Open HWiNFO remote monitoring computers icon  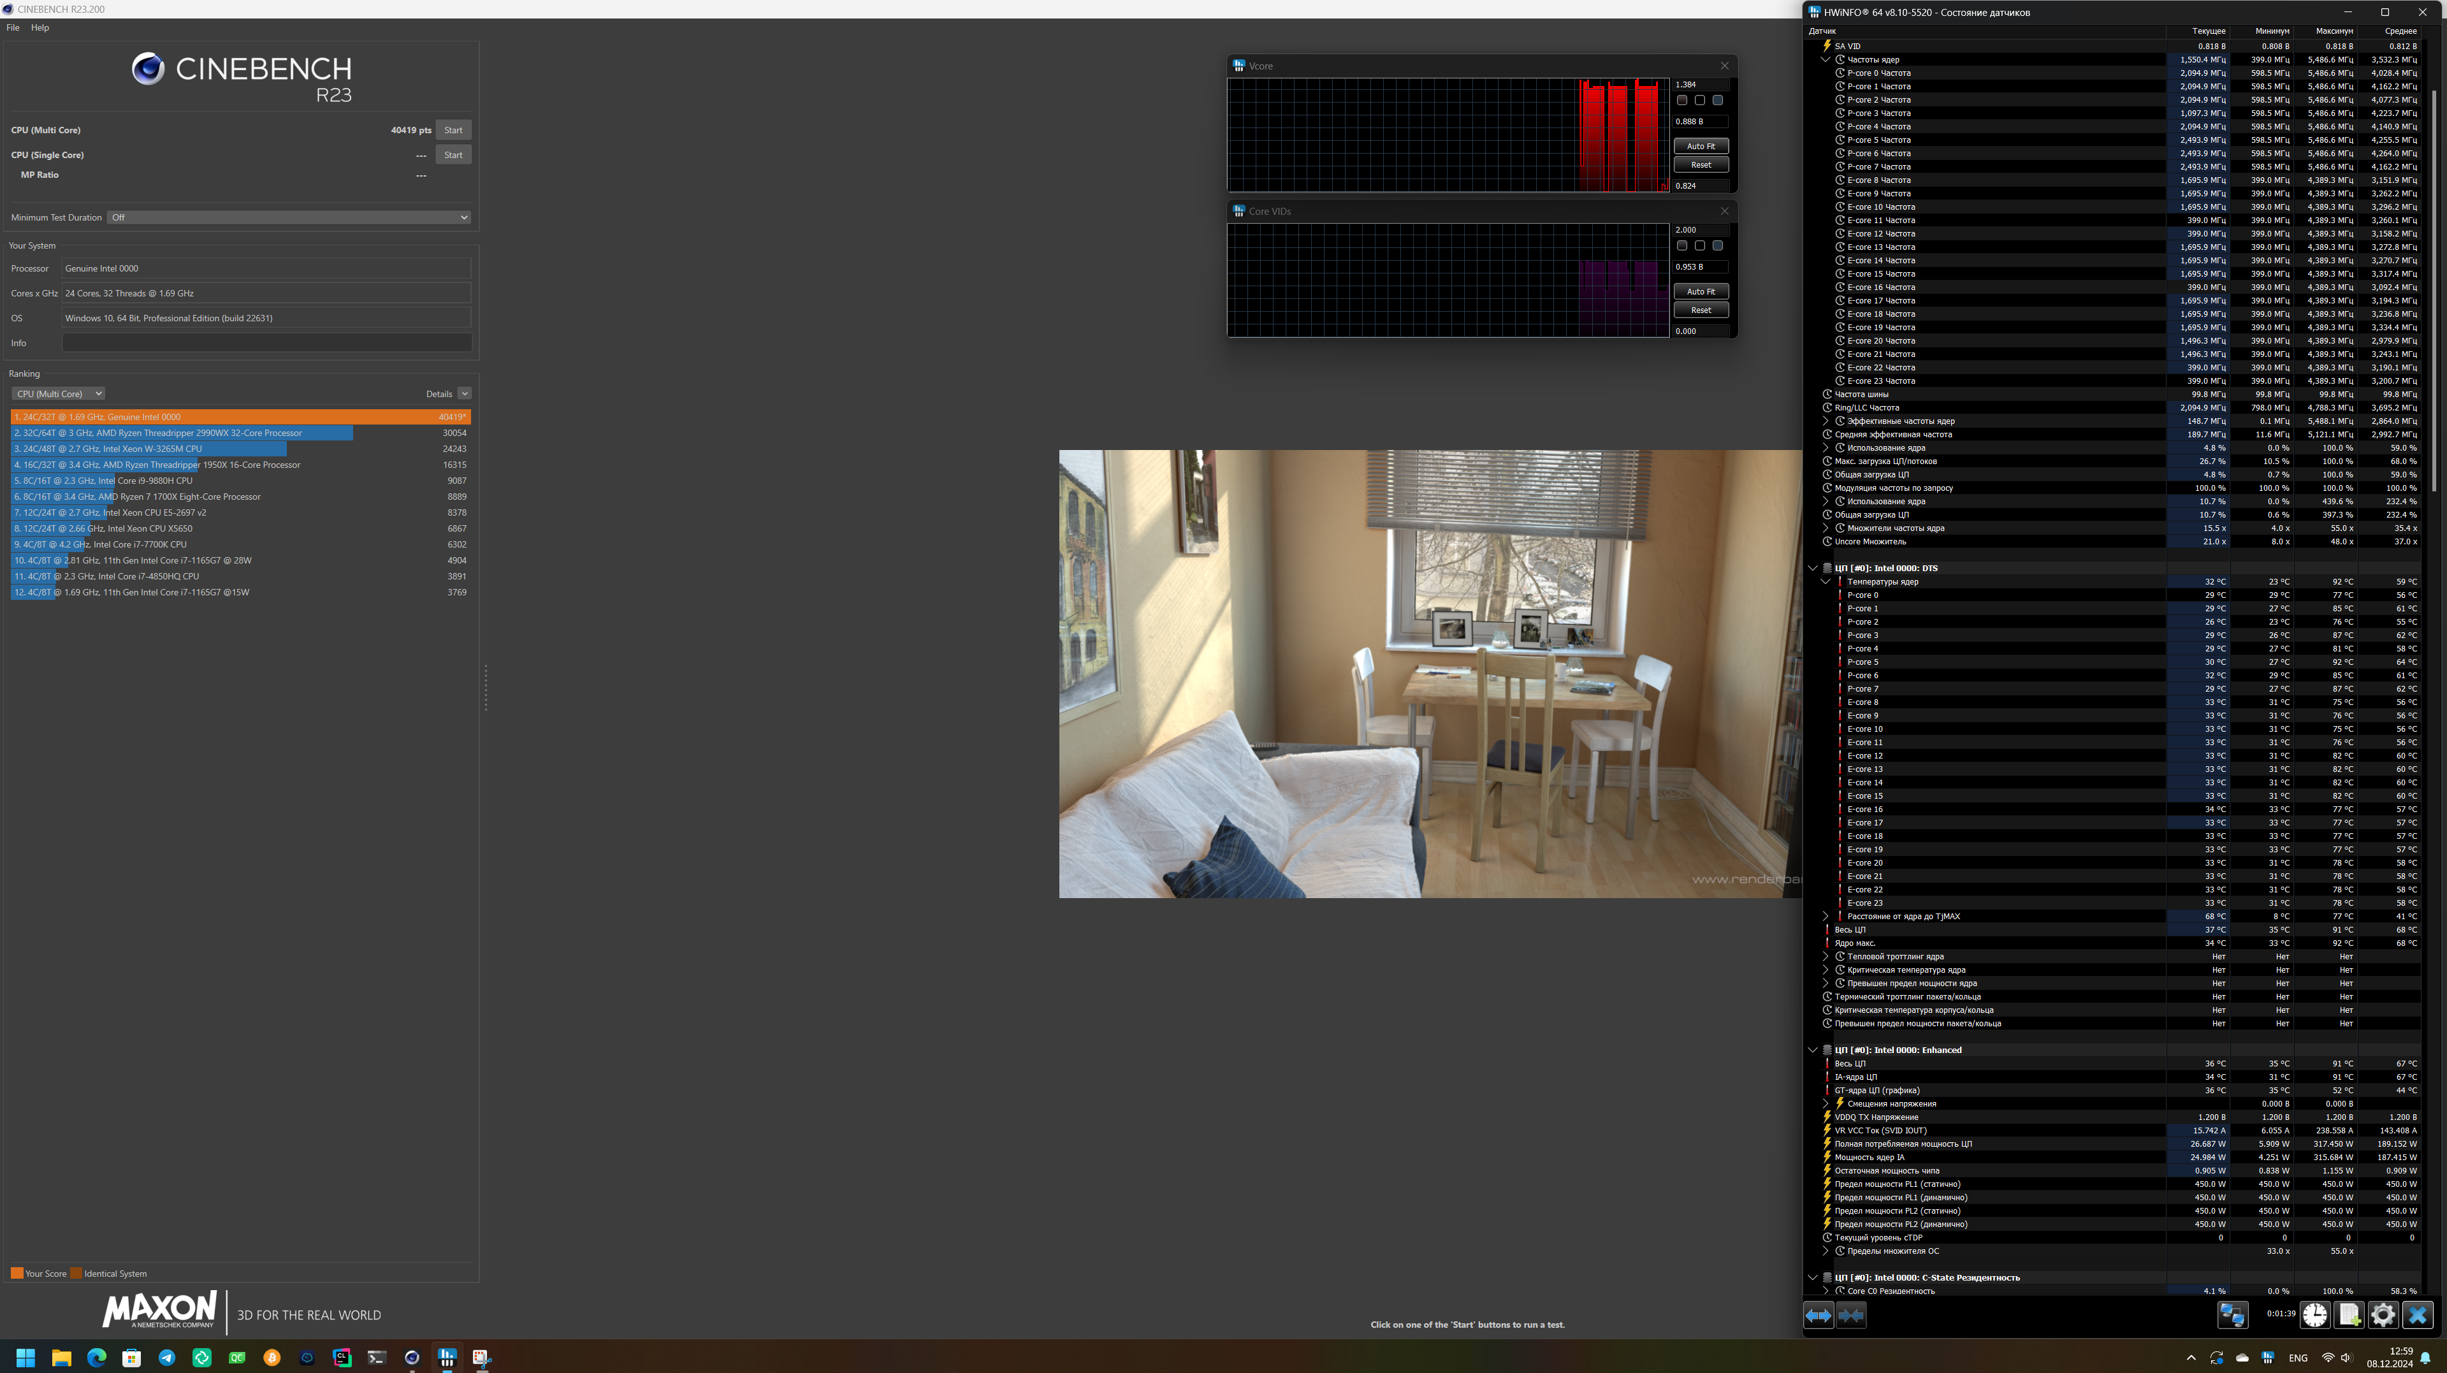[2232, 1315]
